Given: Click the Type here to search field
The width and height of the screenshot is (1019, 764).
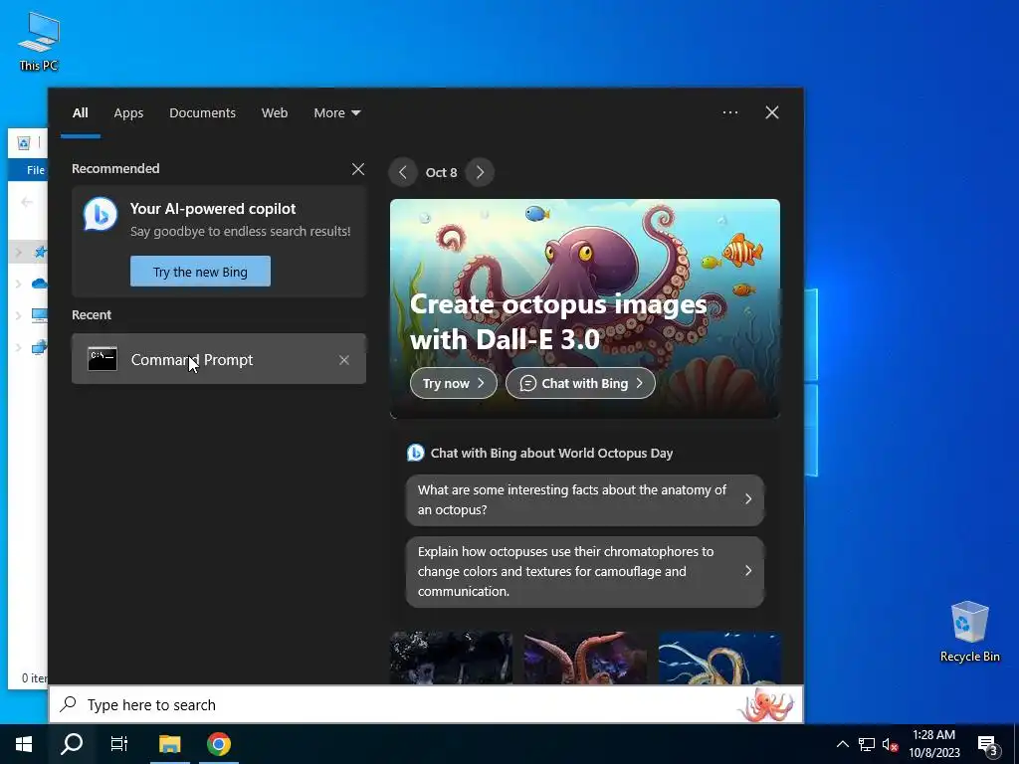Looking at the screenshot, I should tap(426, 705).
